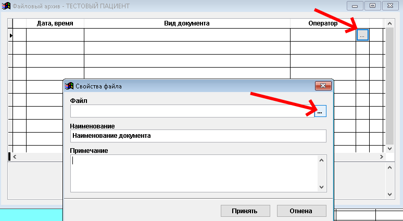Cancel dialog using the Отмена button
This screenshot has height=221, width=403.
click(x=301, y=211)
